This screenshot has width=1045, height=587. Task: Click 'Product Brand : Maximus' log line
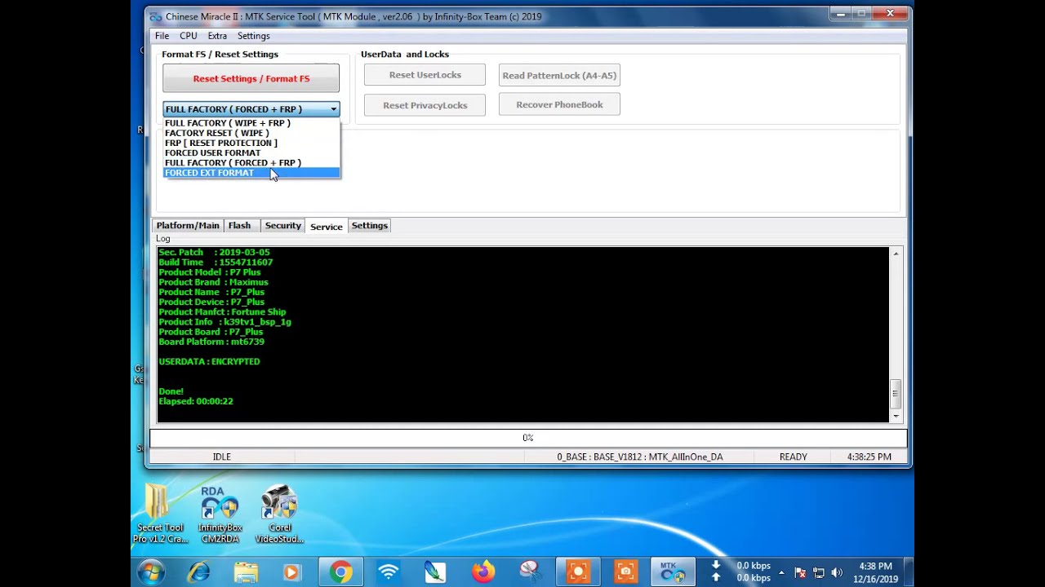(213, 282)
